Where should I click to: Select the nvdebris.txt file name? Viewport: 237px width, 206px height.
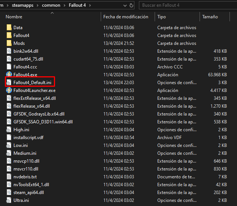pos(25,177)
